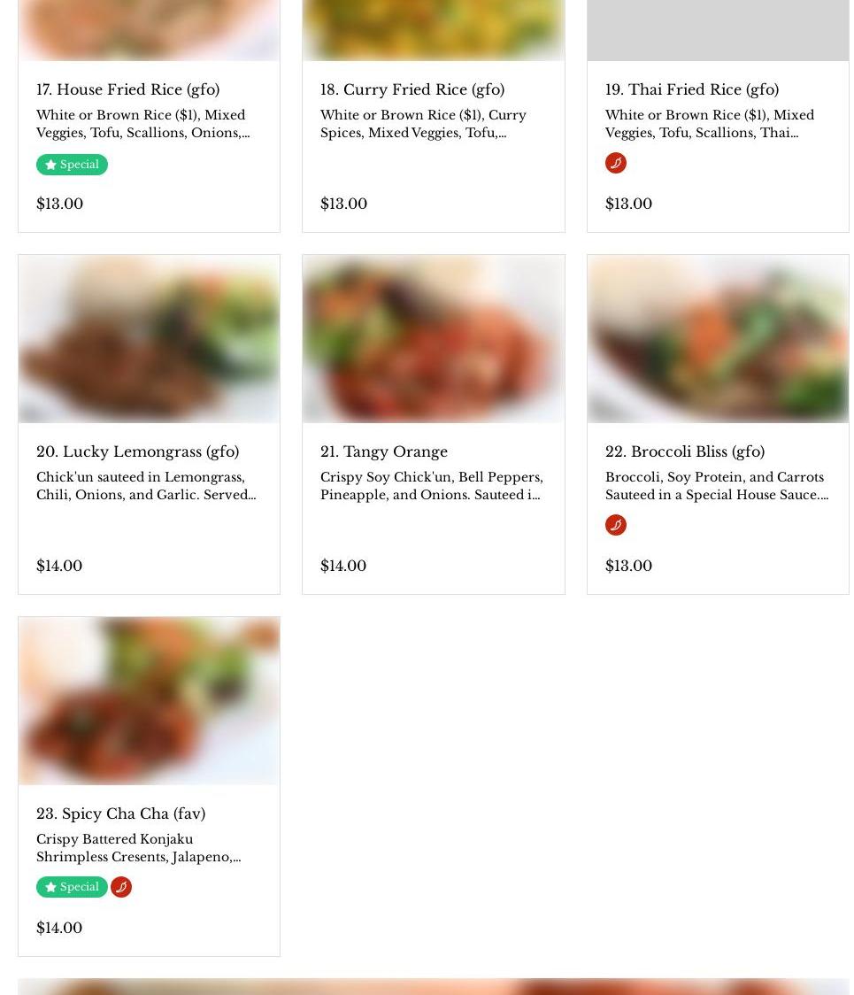
Task: Click the Curry Fried Rice description text
Action: click(x=423, y=124)
